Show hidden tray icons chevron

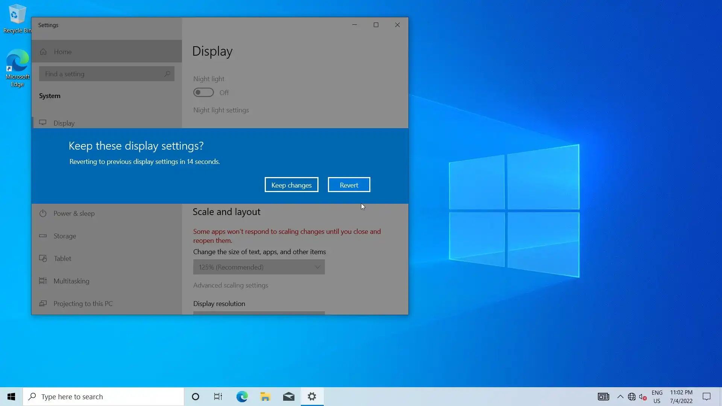(x=620, y=397)
